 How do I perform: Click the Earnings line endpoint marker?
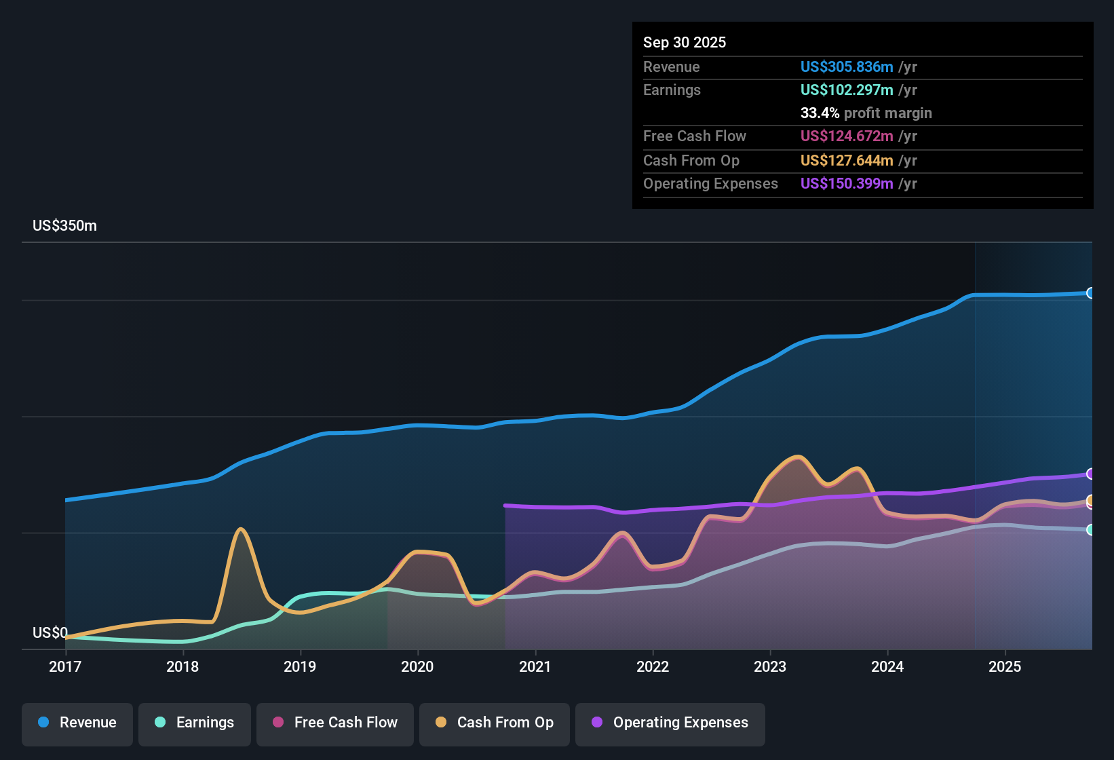pos(1091,530)
